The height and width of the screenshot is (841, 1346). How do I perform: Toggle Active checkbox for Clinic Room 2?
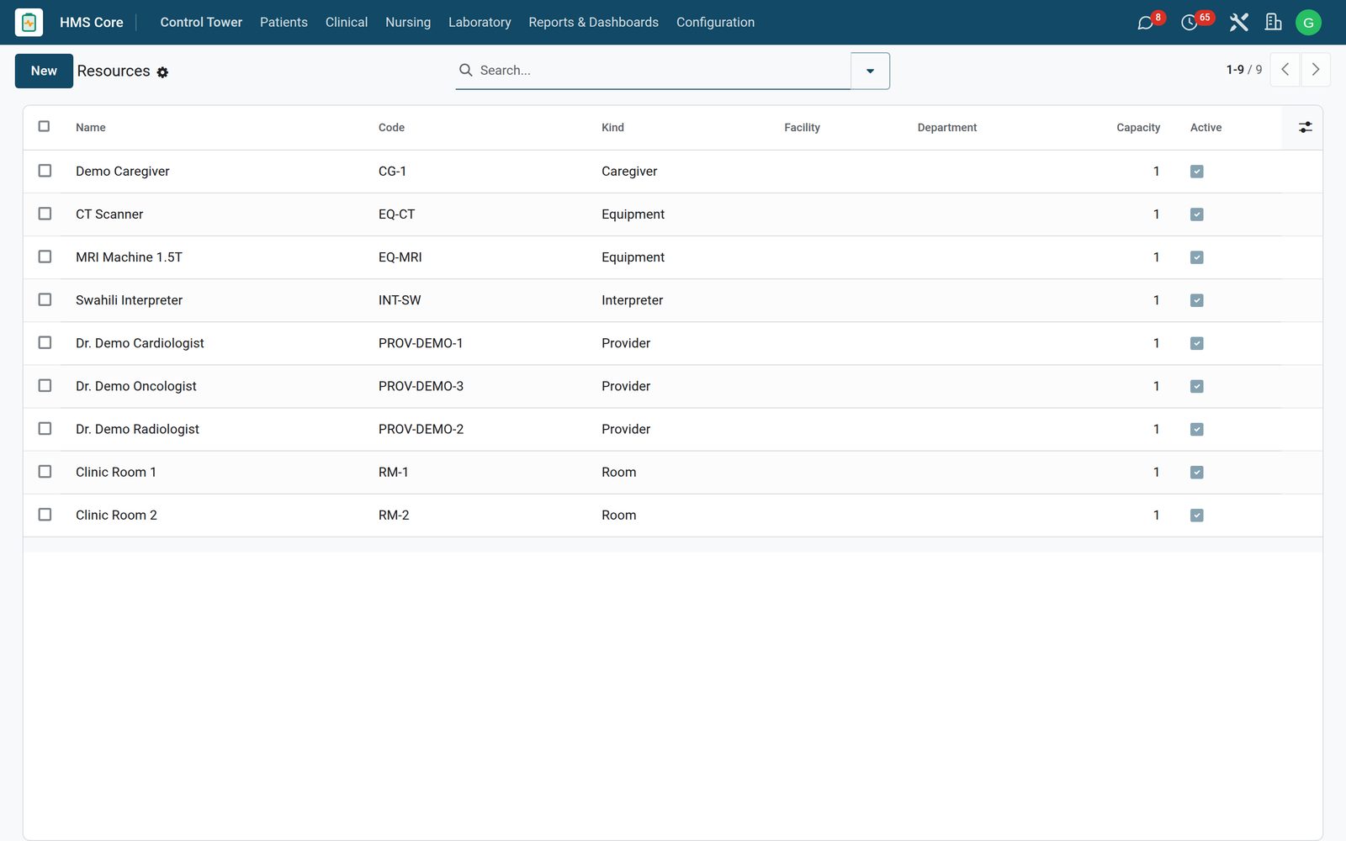click(x=1196, y=515)
